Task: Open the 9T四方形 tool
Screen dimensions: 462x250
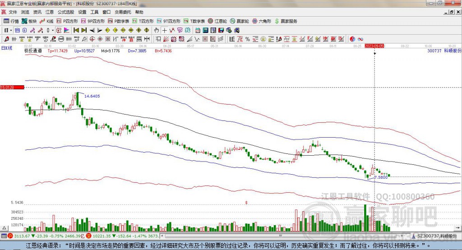Action: click(x=169, y=21)
